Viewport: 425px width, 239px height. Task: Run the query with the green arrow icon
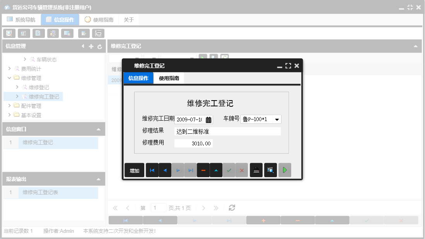pos(285,170)
